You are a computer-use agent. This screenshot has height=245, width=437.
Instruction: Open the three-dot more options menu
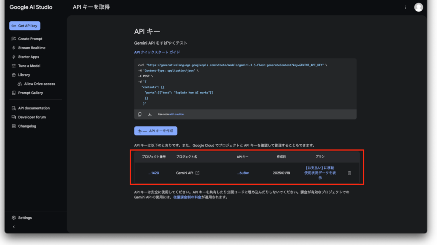(405, 7)
